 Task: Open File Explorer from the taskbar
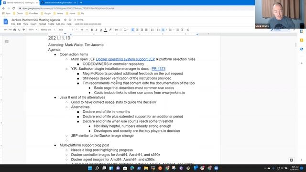pos(146,168)
